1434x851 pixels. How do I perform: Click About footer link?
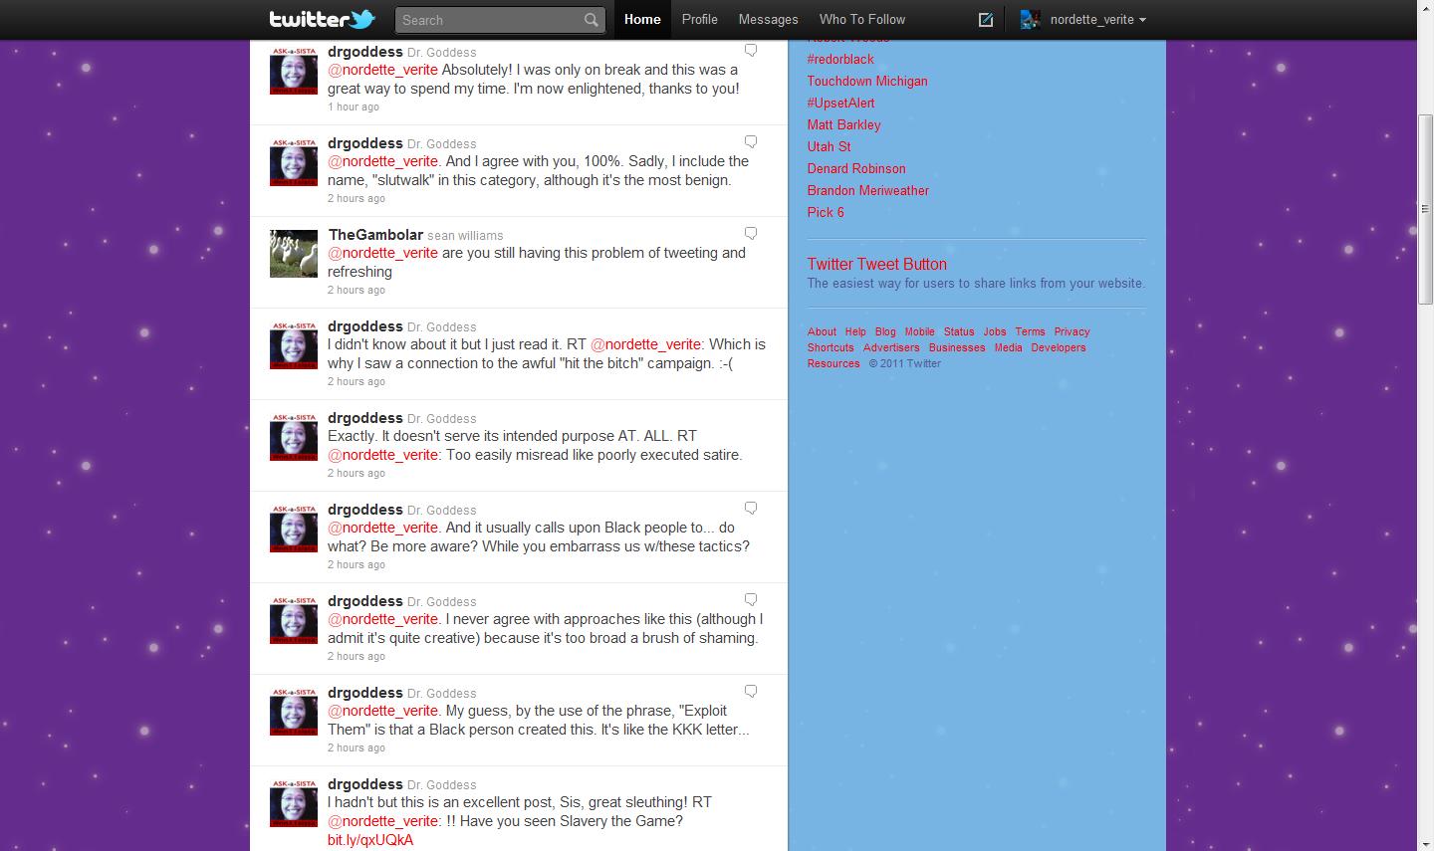(x=822, y=331)
